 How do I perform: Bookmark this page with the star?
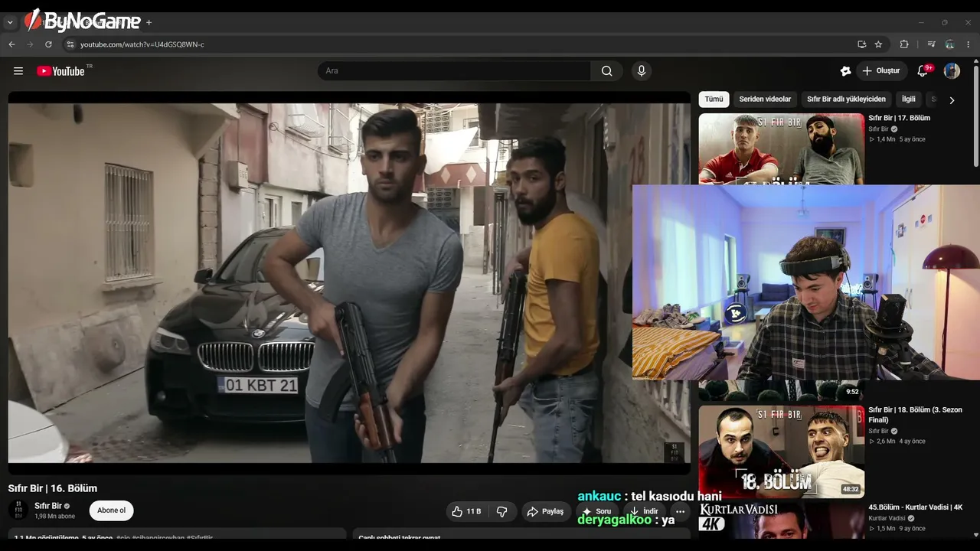pos(878,44)
